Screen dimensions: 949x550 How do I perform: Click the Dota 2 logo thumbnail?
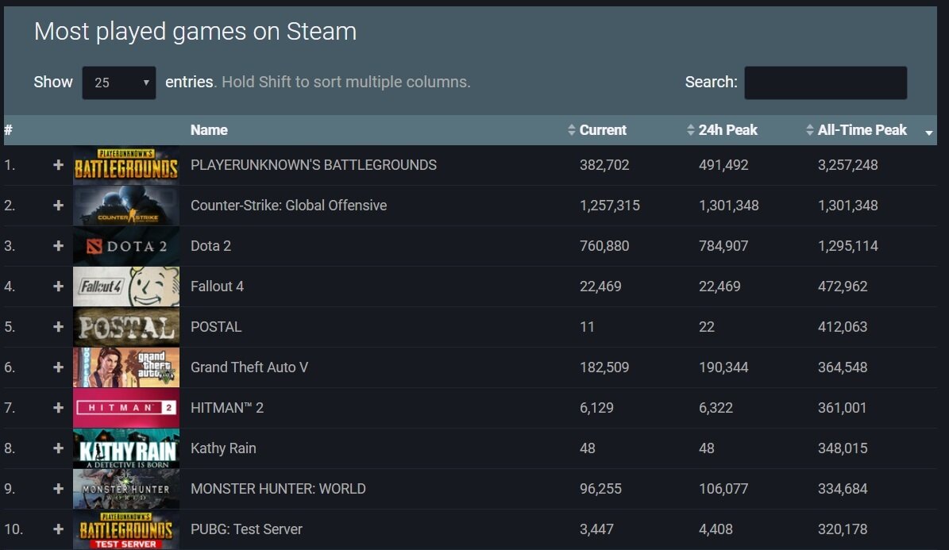[x=126, y=246]
